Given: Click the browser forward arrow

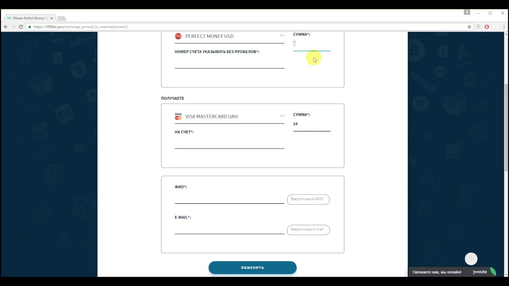Looking at the screenshot, I should pos(13,27).
